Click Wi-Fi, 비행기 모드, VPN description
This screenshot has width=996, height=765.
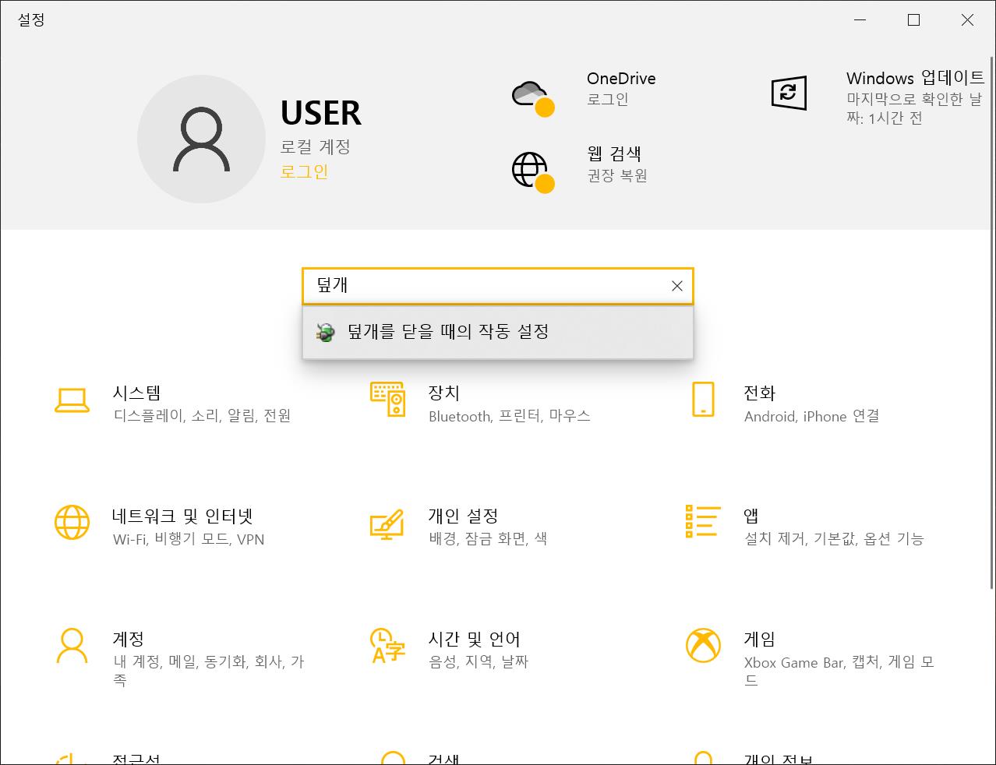189,539
